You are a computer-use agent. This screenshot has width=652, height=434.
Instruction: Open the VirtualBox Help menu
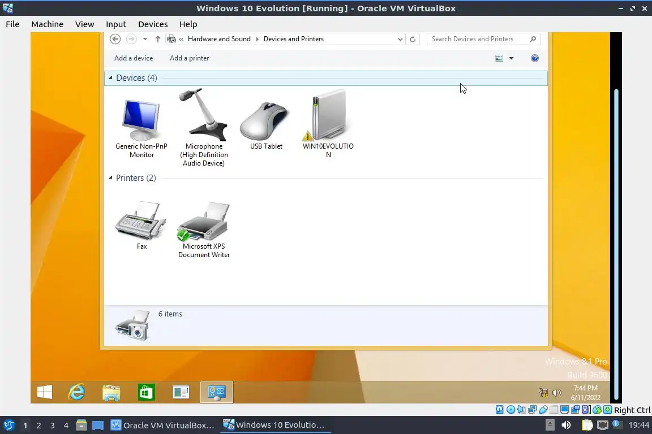coord(188,24)
